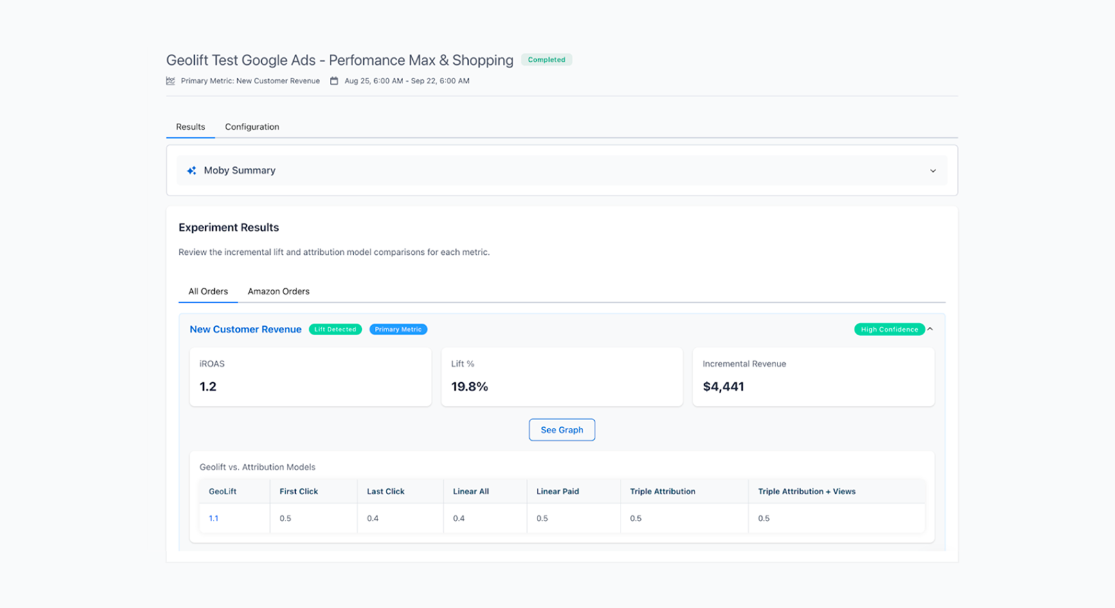Click the Geolift vs. Attribution Models label
1115x608 pixels.
pyautogui.click(x=257, y=467)
